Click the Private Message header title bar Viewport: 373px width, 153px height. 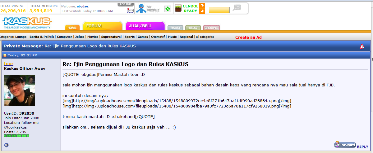pyautogui.click(x=186, y=46)
